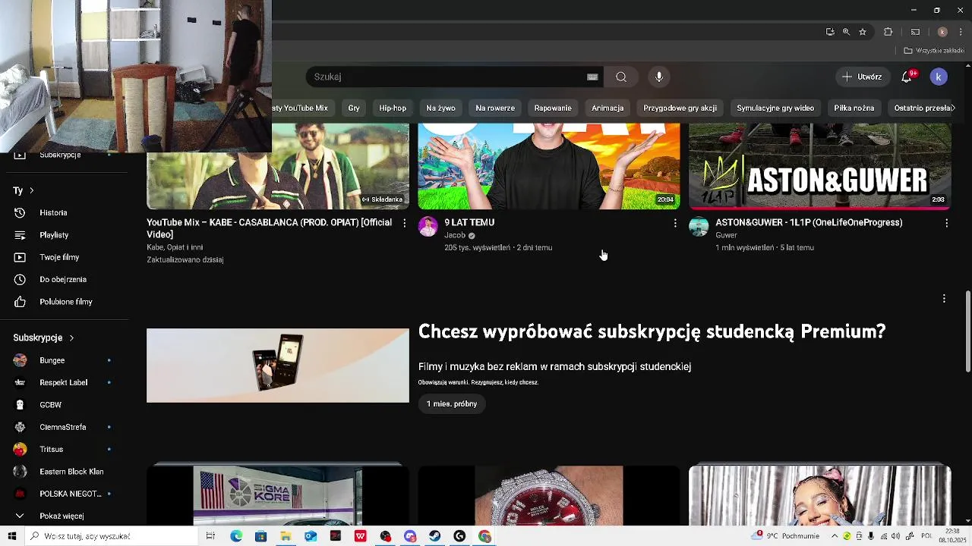Open Do obejrzenia watch later list
Screen dimensions: 972x546
point(65,279)
